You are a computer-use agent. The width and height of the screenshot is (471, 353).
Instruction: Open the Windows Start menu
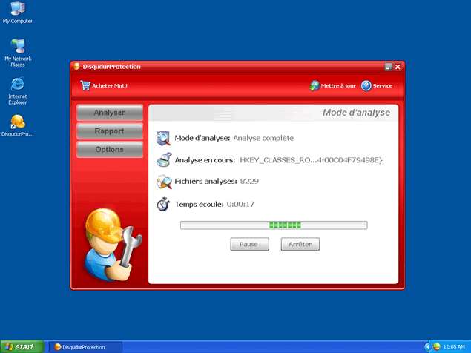(x=22, y=346)
